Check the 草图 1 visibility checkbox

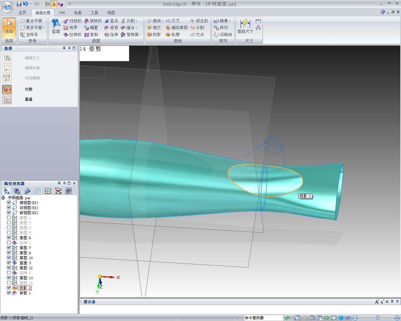coord(9,218)
